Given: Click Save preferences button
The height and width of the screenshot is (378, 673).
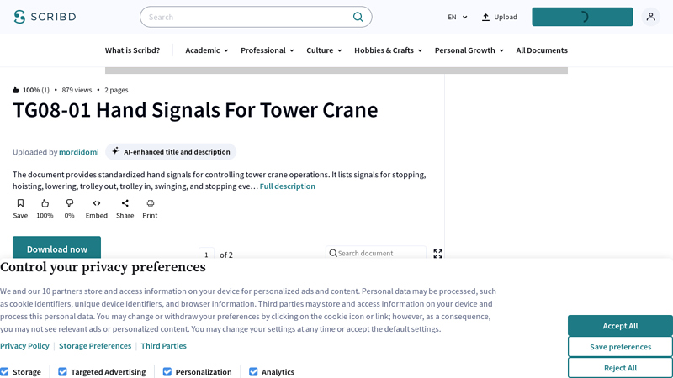Looking at the screenshot, I should pyautogui.click(x=620, y=347).
